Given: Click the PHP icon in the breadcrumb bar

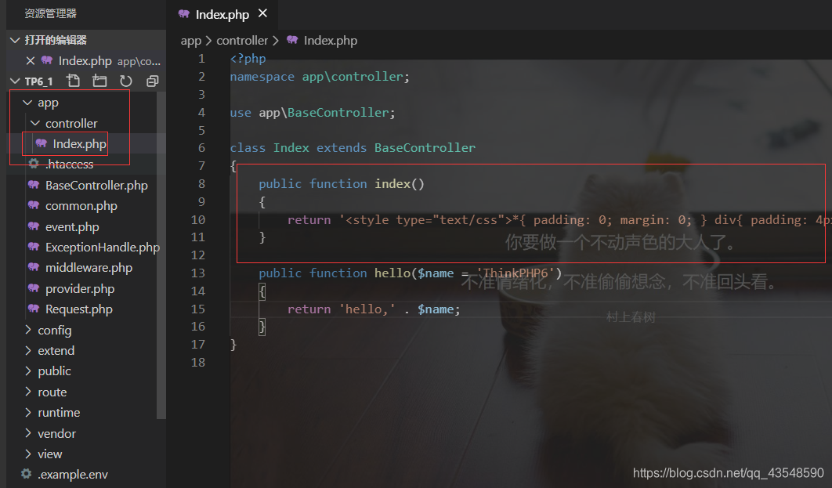Looking at the screenshot, I should [x=292, y=40].
